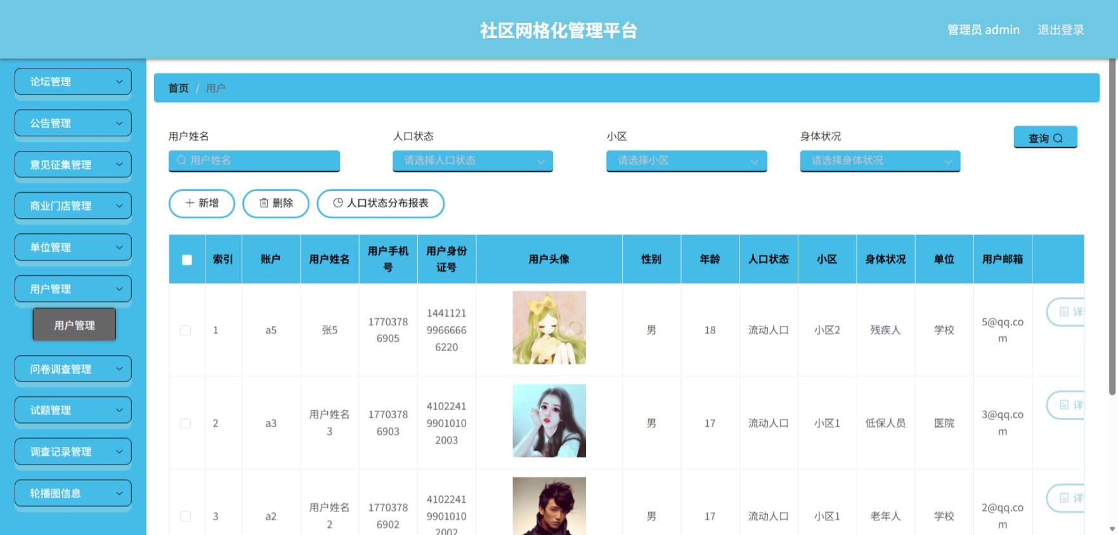Click the 小区2 cell
The width and height of the screenshot is (1118, 535).
pos(827,330)
